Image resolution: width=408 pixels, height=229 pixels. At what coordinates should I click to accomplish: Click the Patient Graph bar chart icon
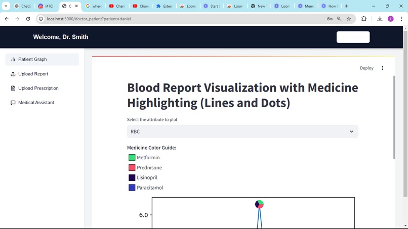click(13, 59)
